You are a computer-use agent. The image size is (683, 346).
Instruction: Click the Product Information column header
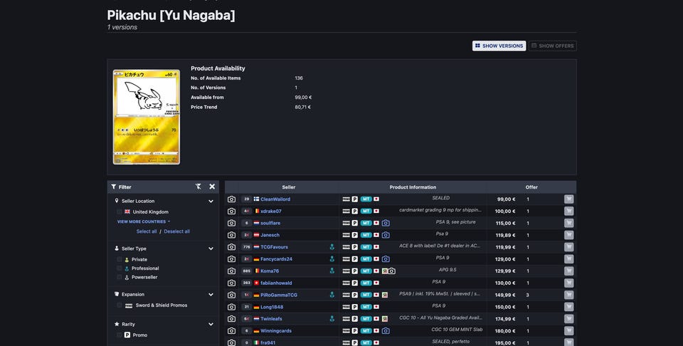(x=413, y=187)
